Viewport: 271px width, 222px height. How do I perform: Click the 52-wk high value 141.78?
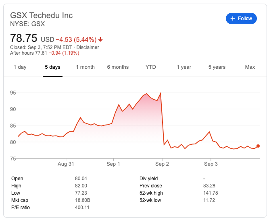coord(211,193)
